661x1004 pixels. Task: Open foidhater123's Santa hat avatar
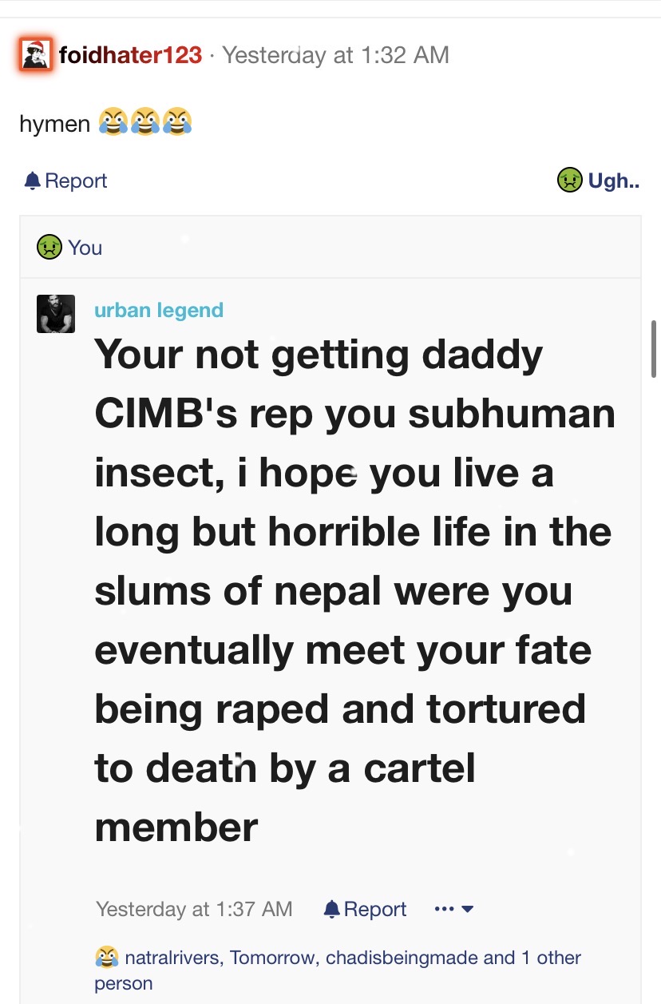(36, 55)
